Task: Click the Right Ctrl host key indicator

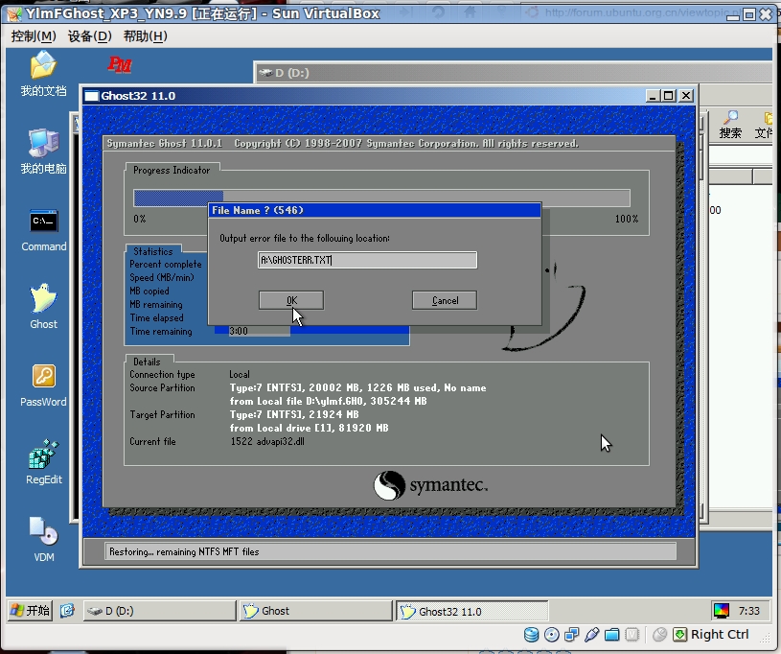Action: [x=711, y=635]
